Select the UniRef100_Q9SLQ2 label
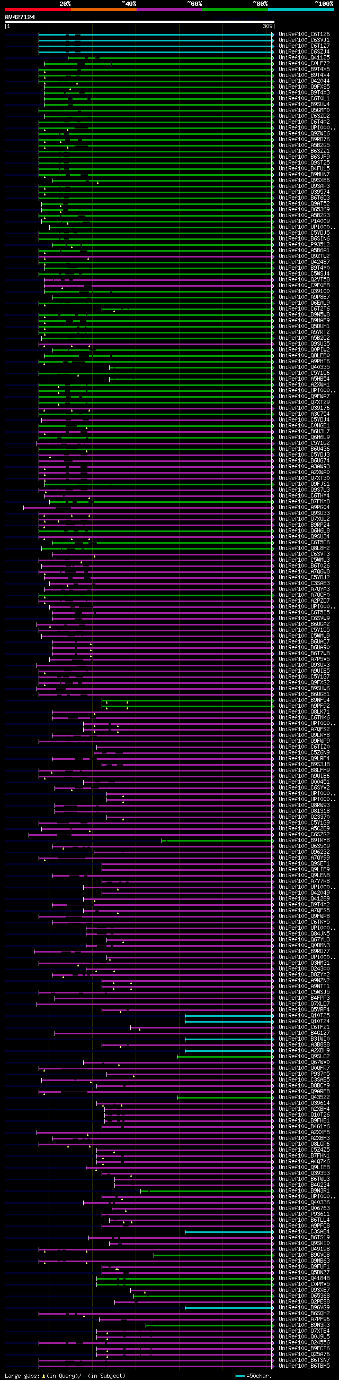This screenshot has height=1380, width=339. 304,1057
